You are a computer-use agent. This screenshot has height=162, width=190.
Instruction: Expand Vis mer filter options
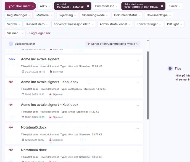pyautogui.click(x=15, y=33)
